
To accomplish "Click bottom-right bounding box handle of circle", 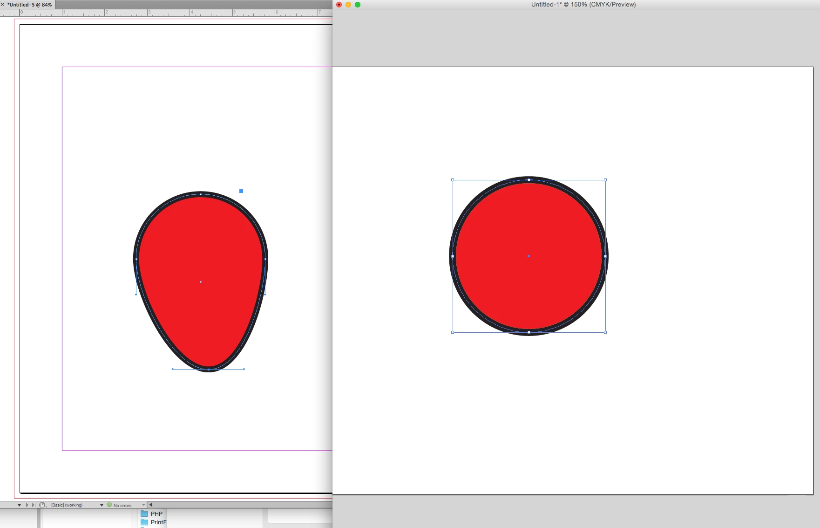I will (x=605, y=332).
